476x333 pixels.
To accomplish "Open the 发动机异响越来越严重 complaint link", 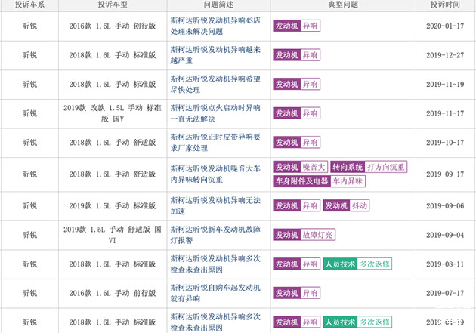I will (x=218, y=55).
